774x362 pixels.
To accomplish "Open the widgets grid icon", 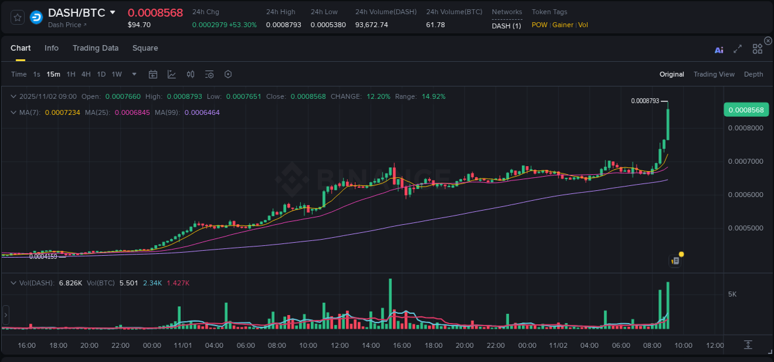I will (x=757, y=49).
